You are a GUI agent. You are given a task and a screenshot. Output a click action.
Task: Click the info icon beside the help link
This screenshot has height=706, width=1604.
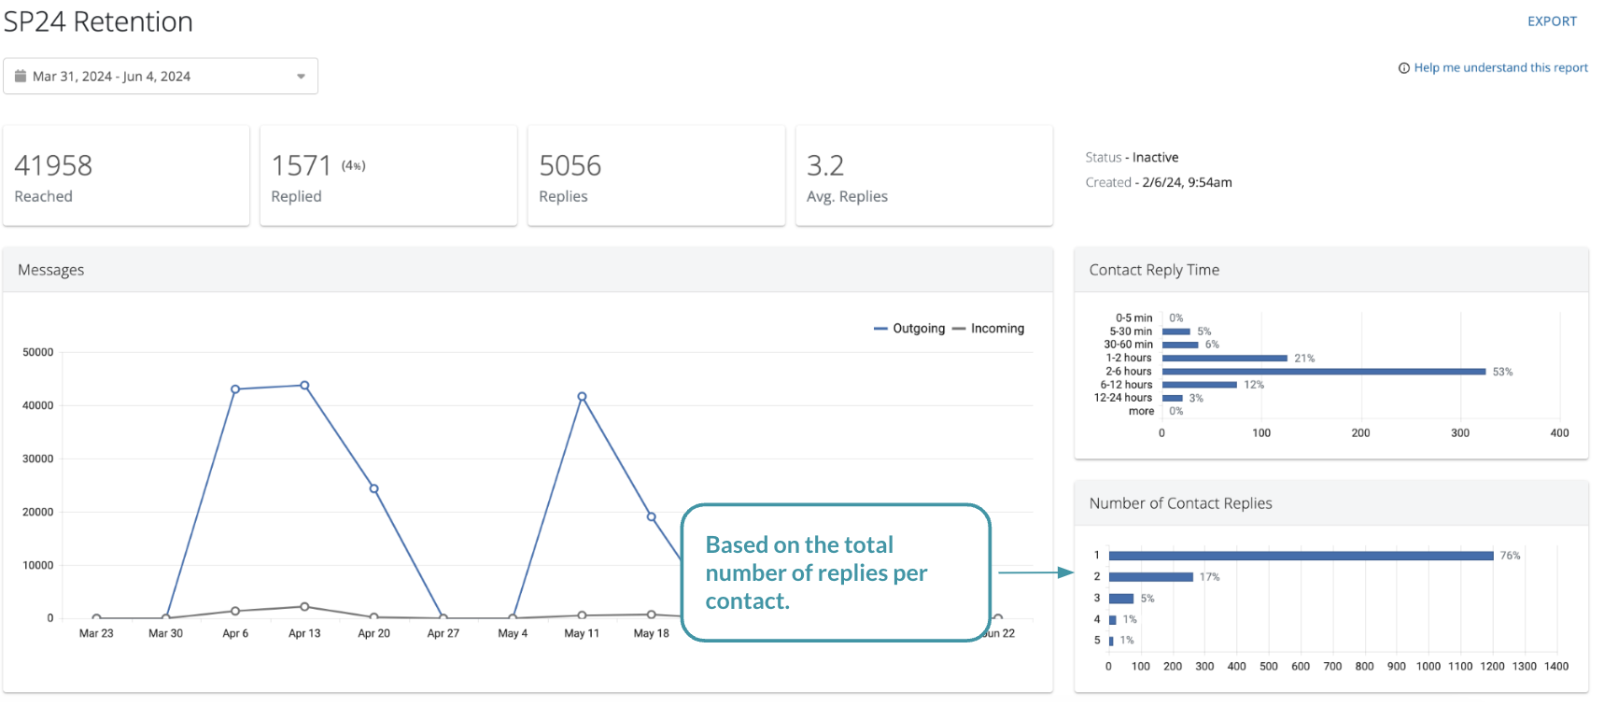[1403, 68]
